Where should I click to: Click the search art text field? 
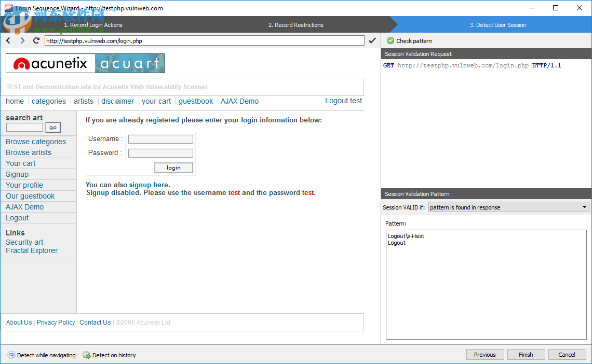(24, 128)
